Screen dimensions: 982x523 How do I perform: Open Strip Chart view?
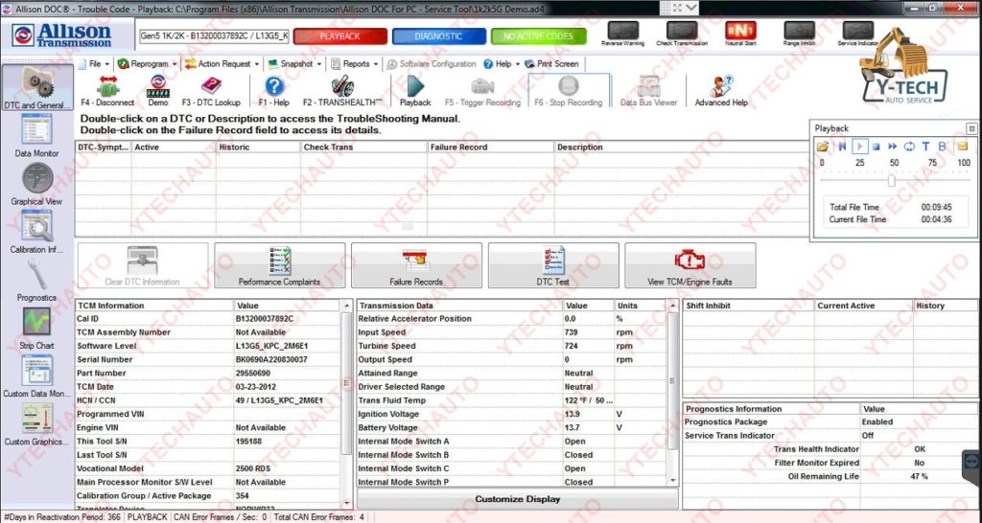(x=37, y=328)
